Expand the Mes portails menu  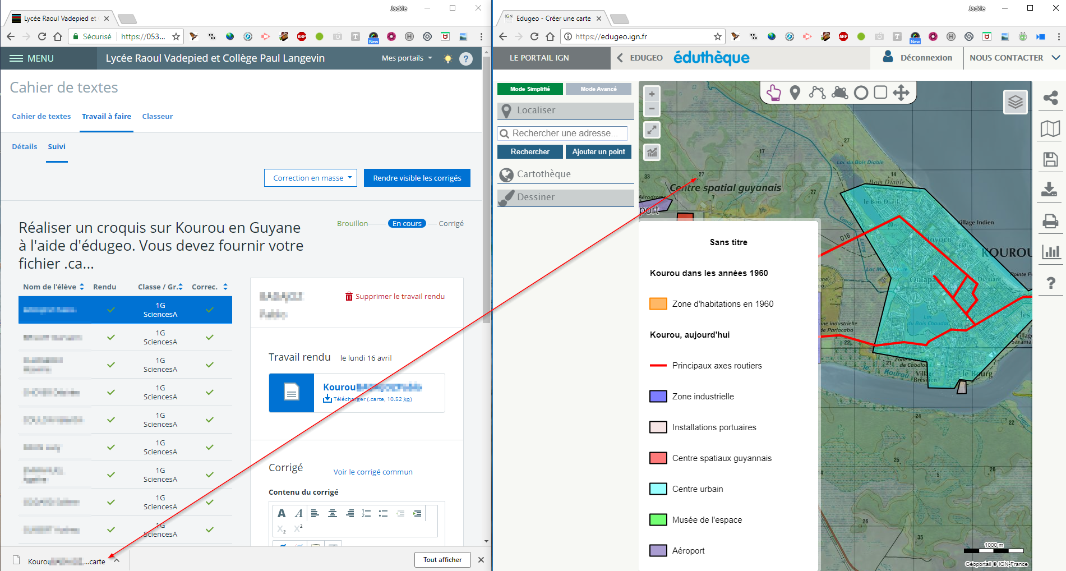407,58
